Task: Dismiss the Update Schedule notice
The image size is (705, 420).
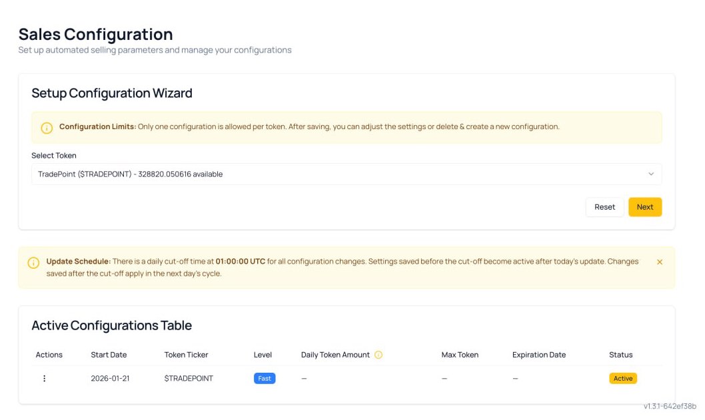Action: click(x=660, y=262)
